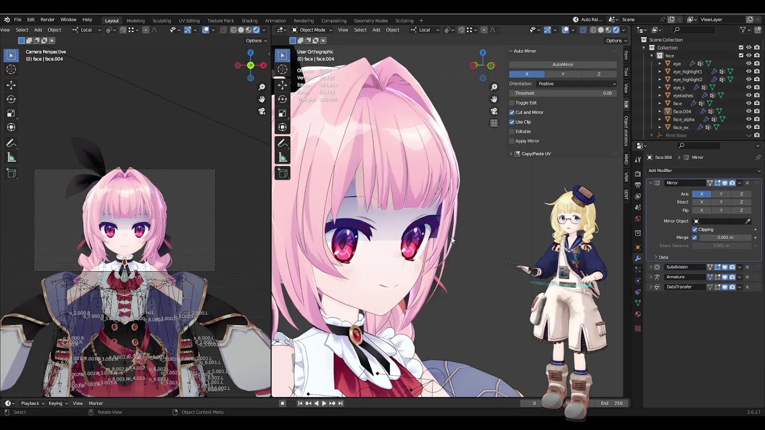This screenshot has height=430, width=765.
Task: Open the Orientation Positive dropdown
Action: coord(576,84)
